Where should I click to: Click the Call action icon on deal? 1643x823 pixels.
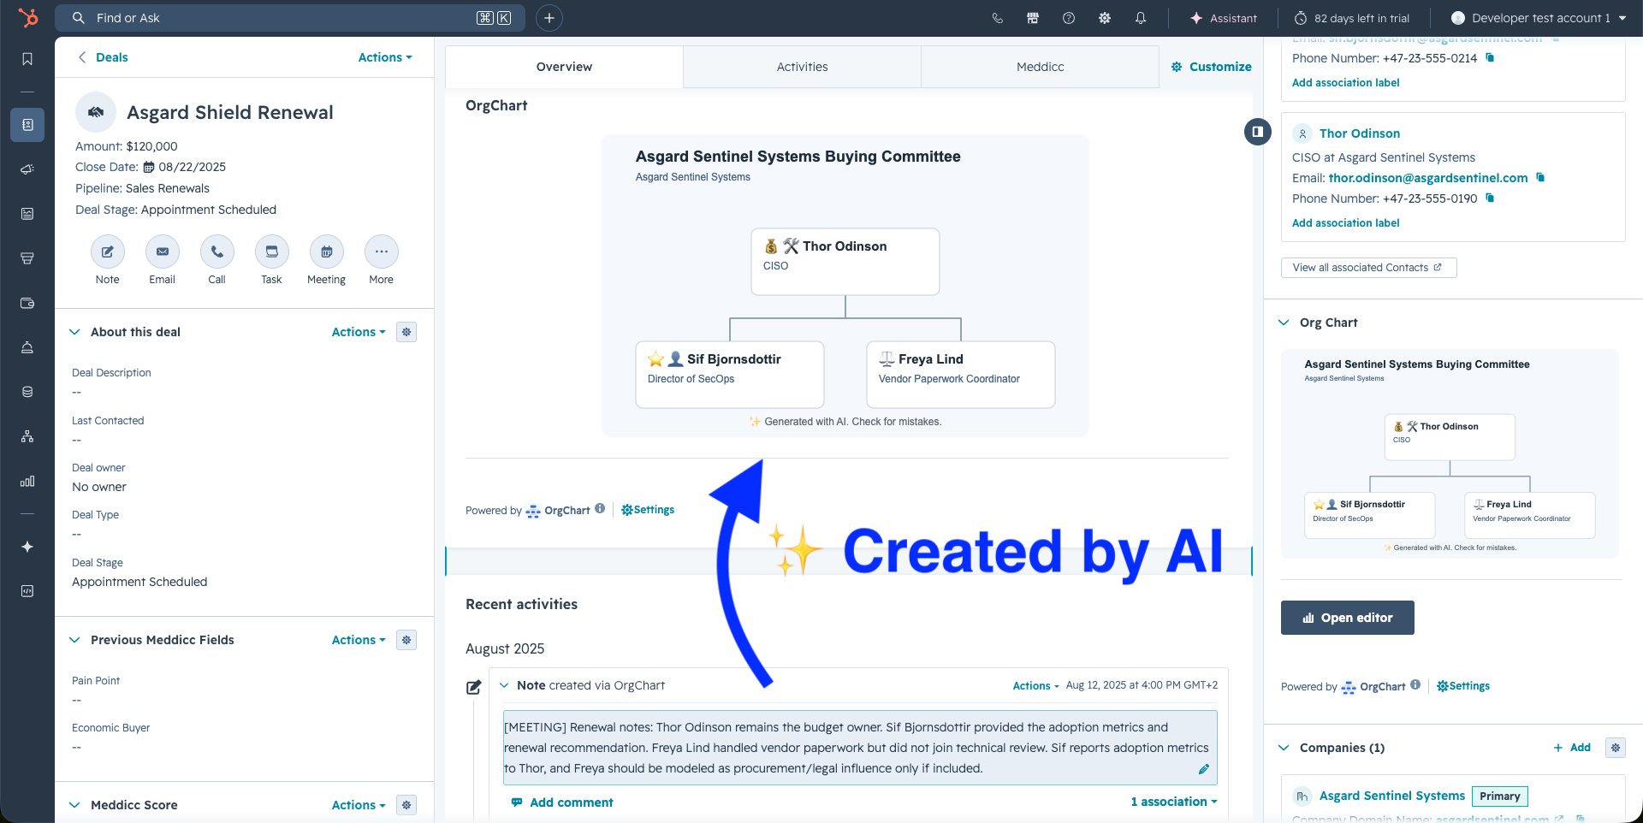tap(217, 252)
